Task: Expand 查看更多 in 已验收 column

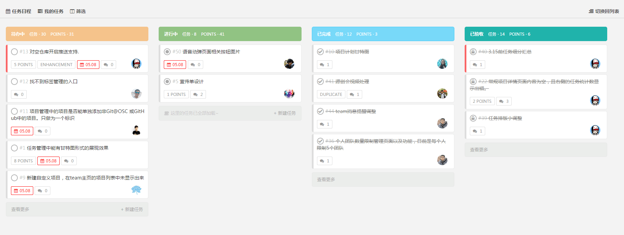Action: click(x=479, y=150)
